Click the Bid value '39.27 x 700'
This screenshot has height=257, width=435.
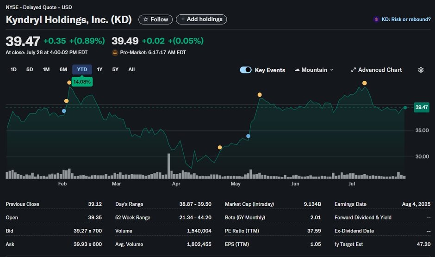(87, 231)
